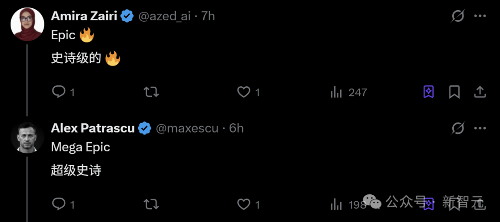This screenshot has height=222, width=500.
Task: Open Alex Patrascu's profile avatar
Action: pos(27,137)
